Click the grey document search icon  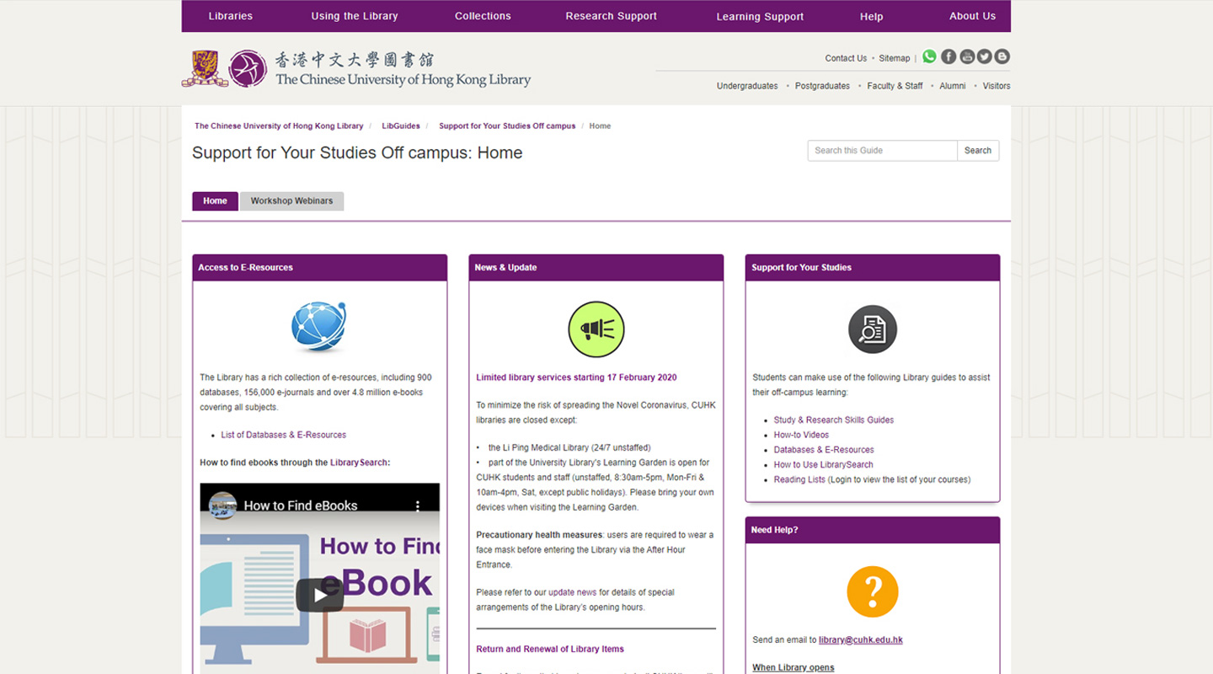pos(873,329)
